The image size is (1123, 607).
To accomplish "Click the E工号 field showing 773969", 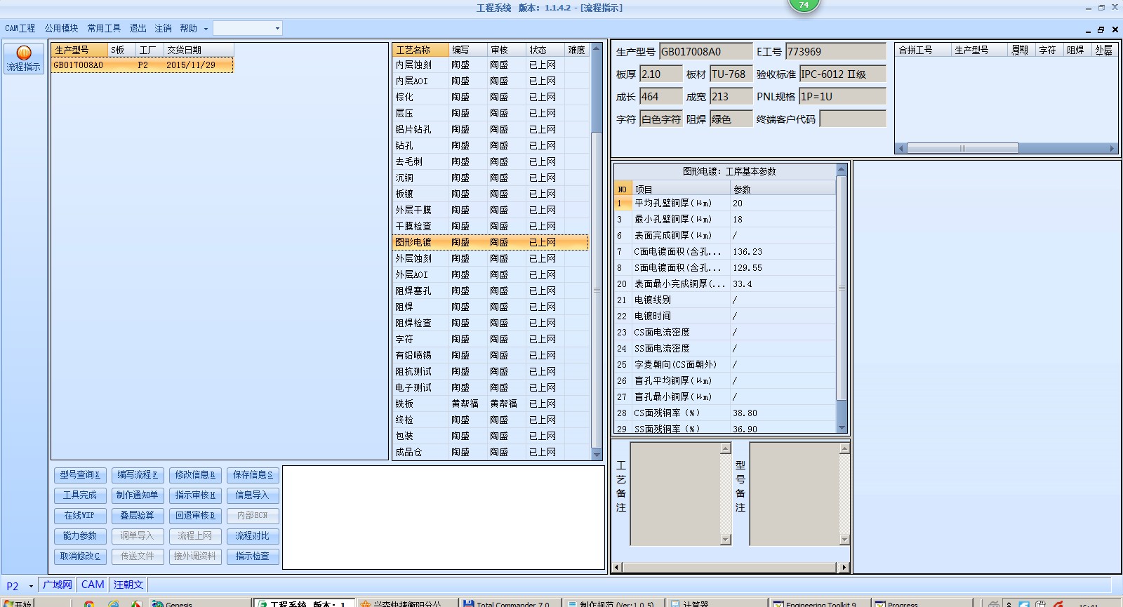I will click(836, 51).
